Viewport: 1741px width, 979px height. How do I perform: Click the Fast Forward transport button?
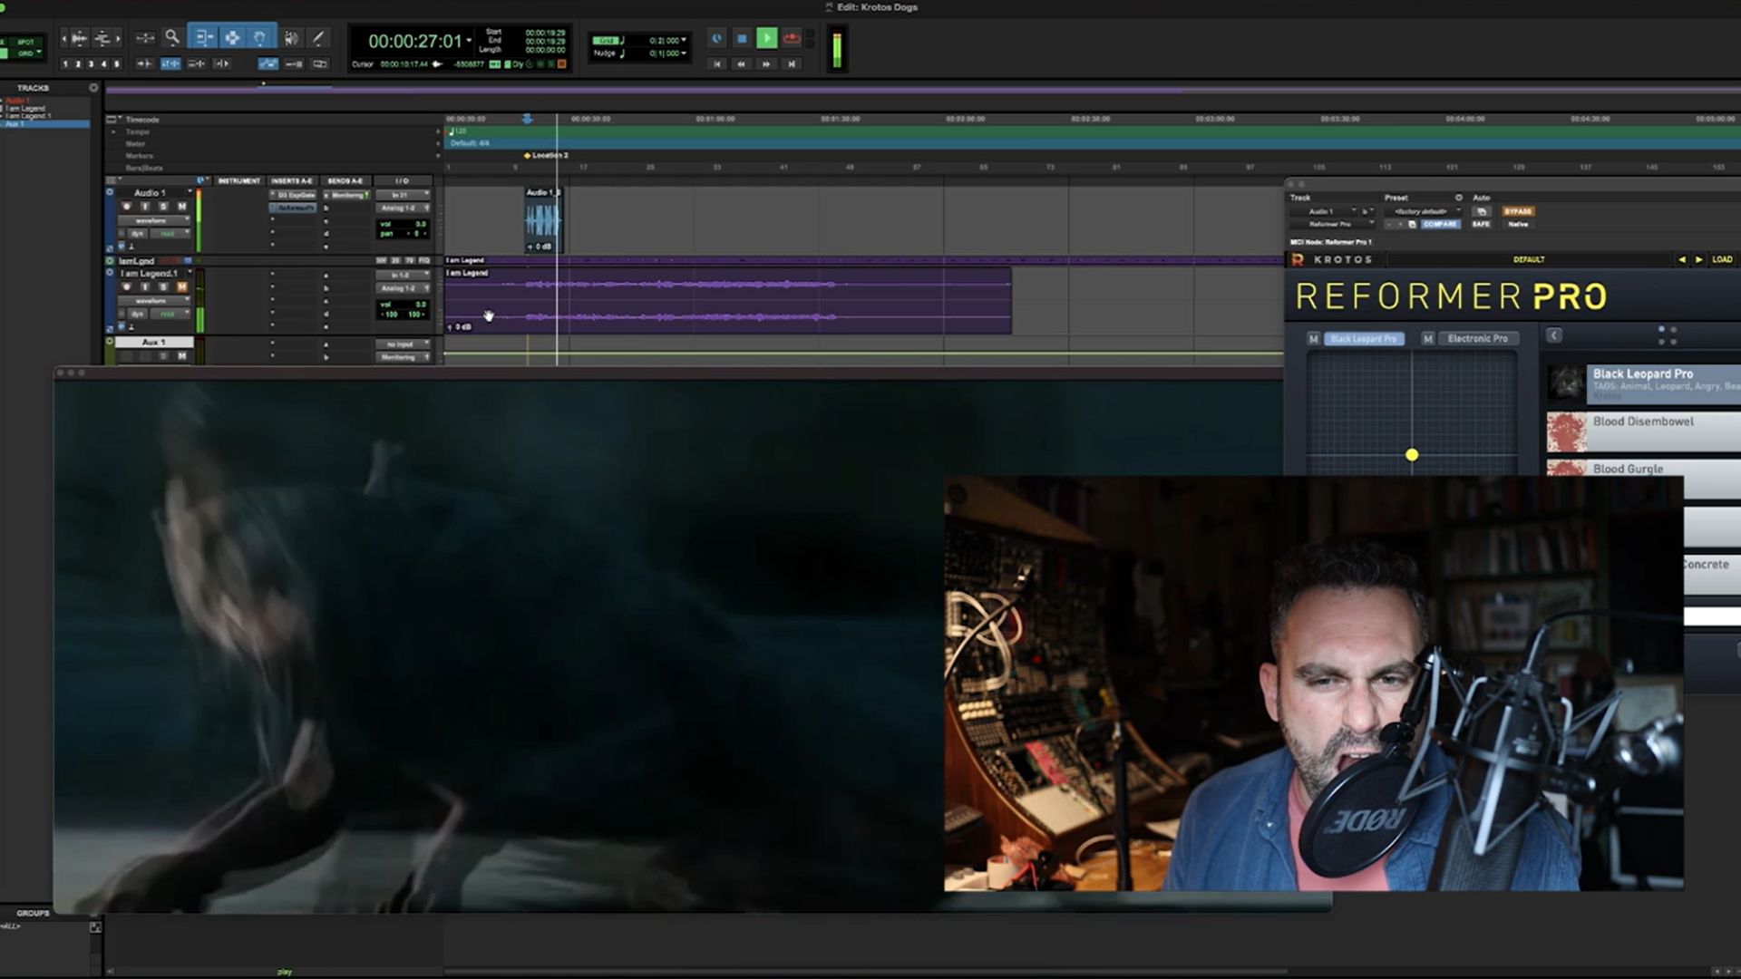point(767,63)
